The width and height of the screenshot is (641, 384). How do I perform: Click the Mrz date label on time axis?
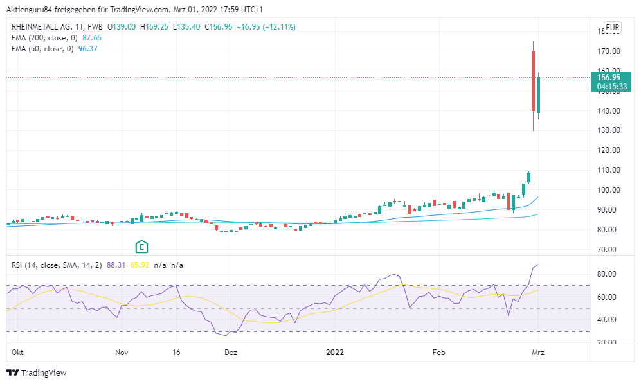[x=538, y=353]
